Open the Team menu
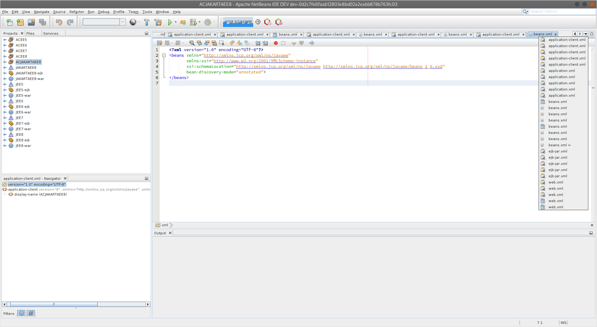The image size is (597, 327). [134, 12]
